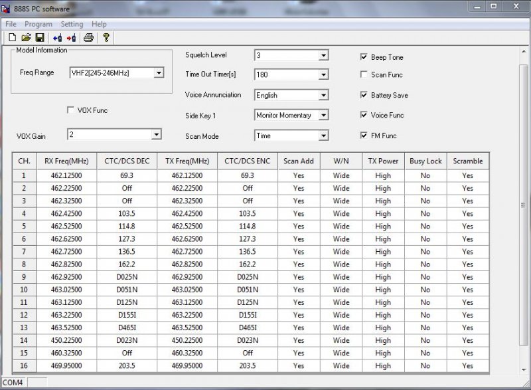Toggle the Voice Func checkbox

pyautogui.click(x=364, y=115)
